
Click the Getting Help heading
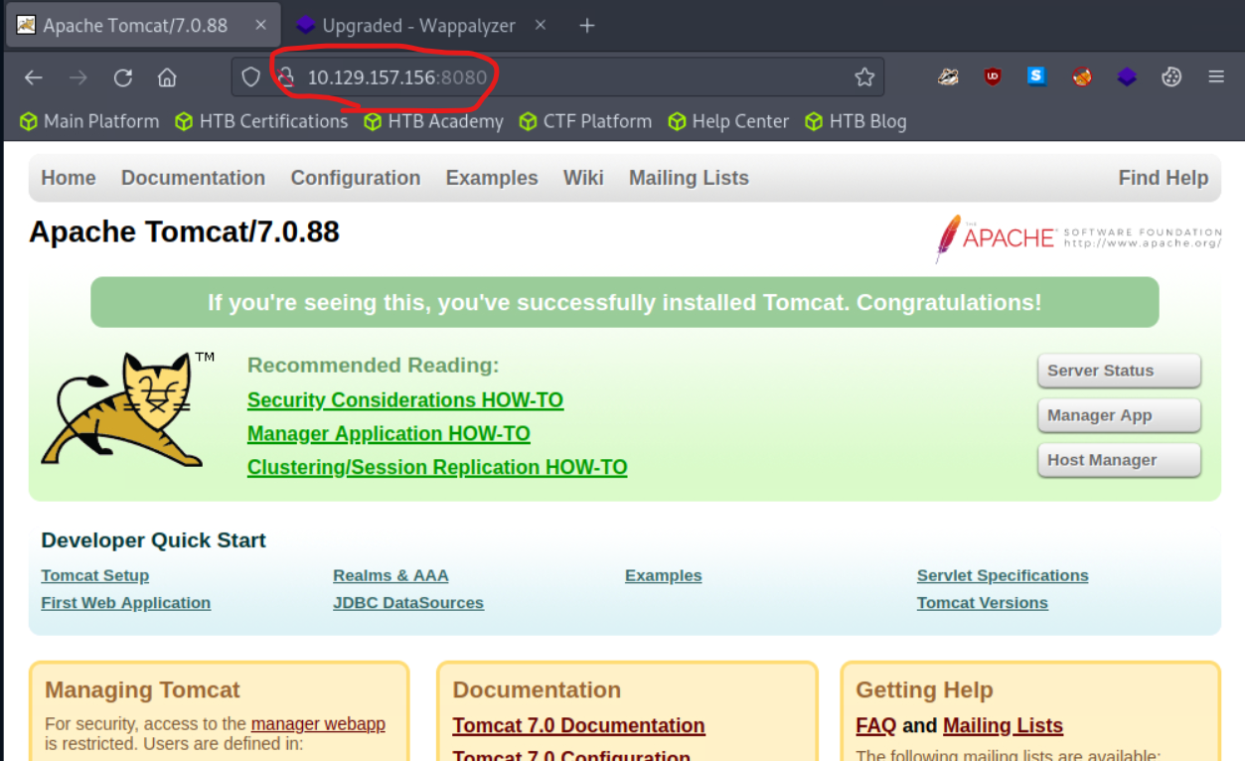coord(924,689)
